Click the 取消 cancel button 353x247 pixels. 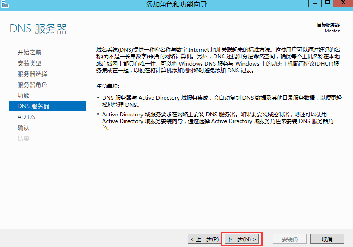(x=327, y=239)
